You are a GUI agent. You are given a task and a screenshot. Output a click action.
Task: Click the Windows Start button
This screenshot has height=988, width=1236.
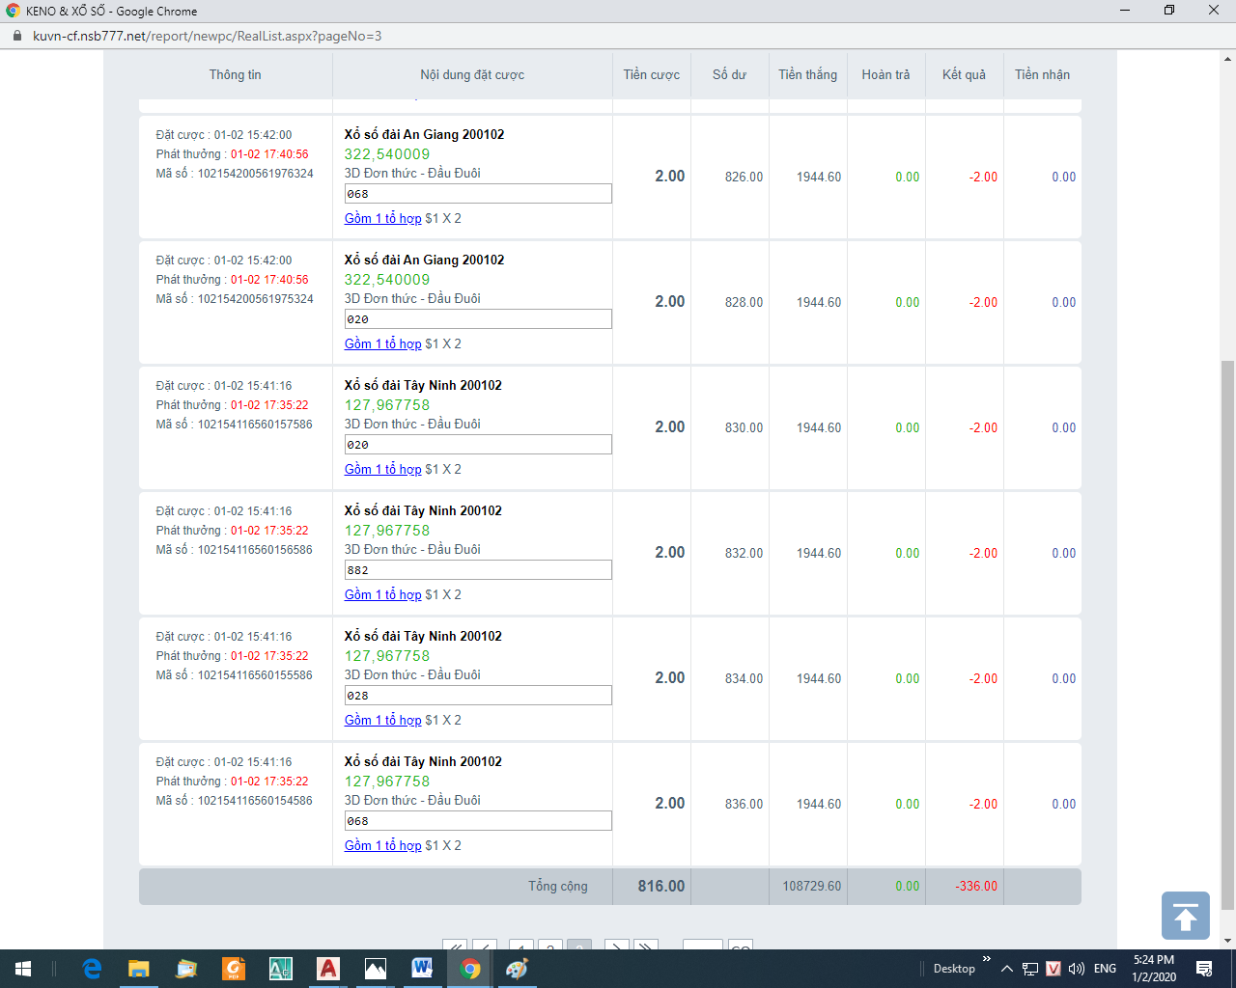23,969
